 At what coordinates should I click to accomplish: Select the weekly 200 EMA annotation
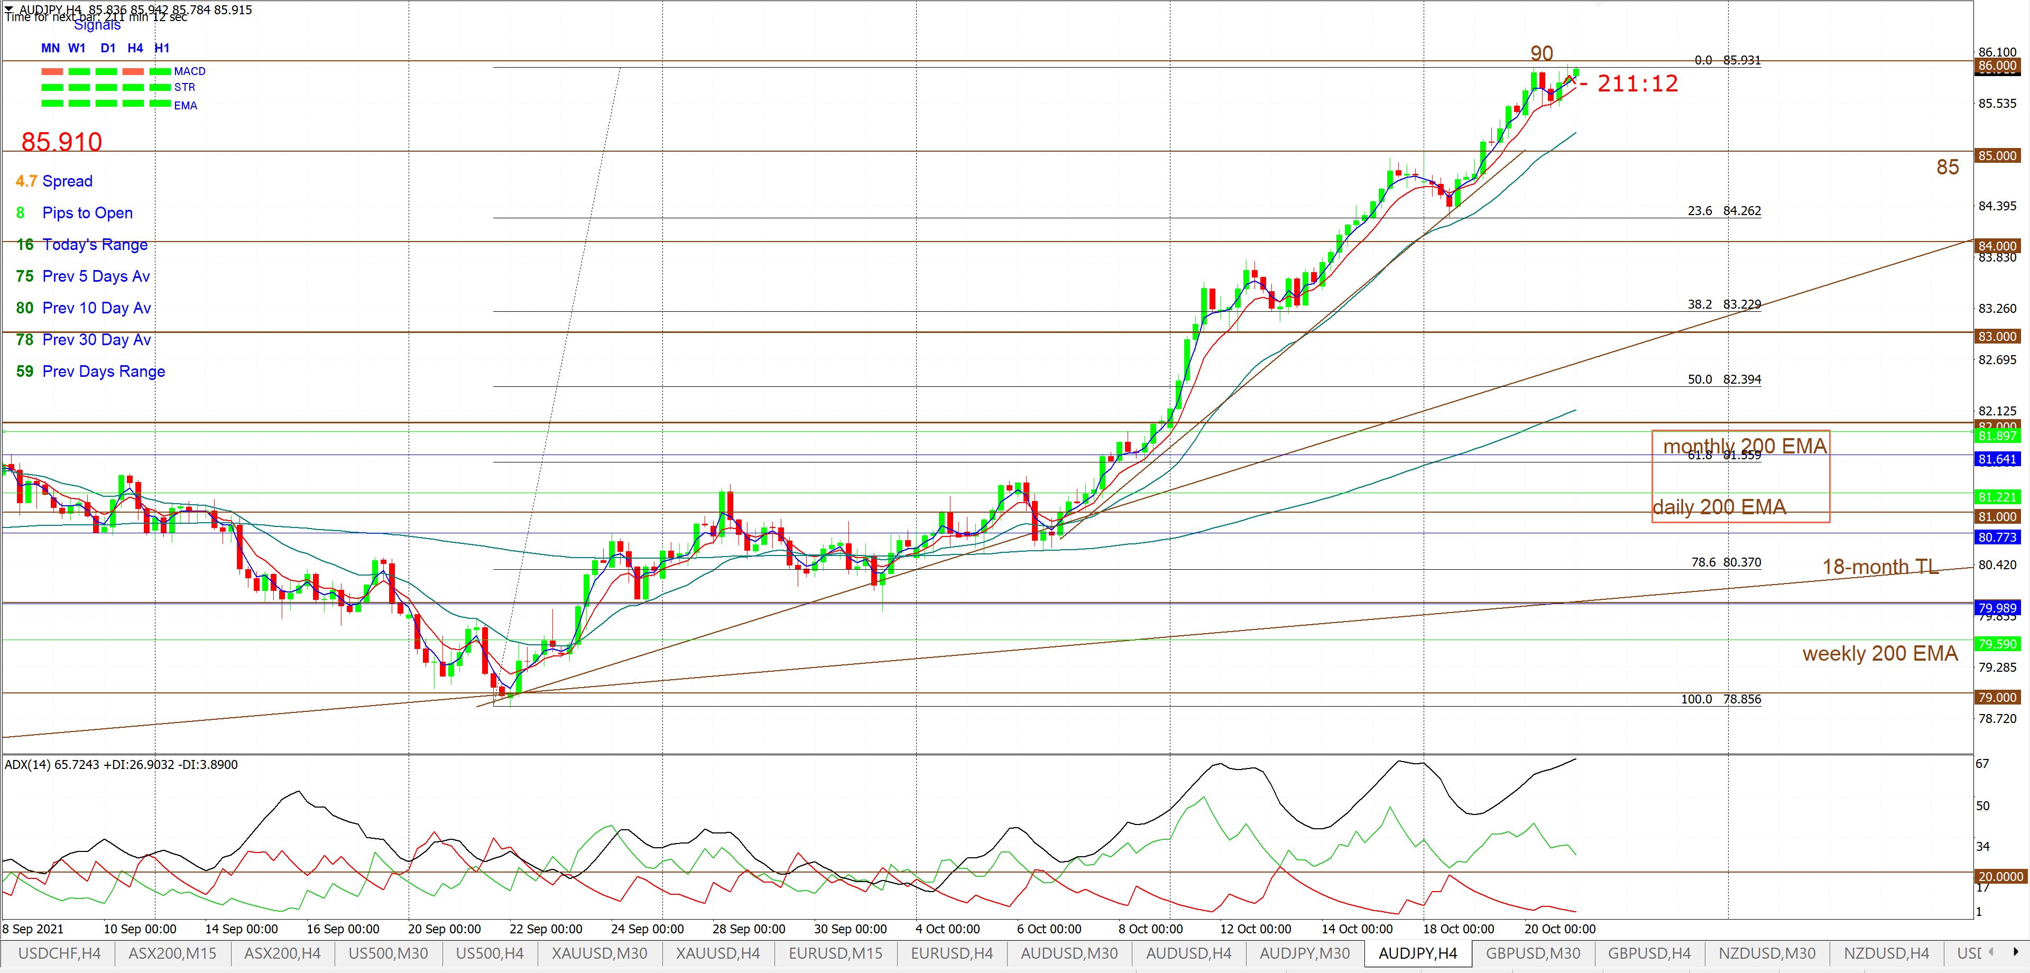[1880, 654]
